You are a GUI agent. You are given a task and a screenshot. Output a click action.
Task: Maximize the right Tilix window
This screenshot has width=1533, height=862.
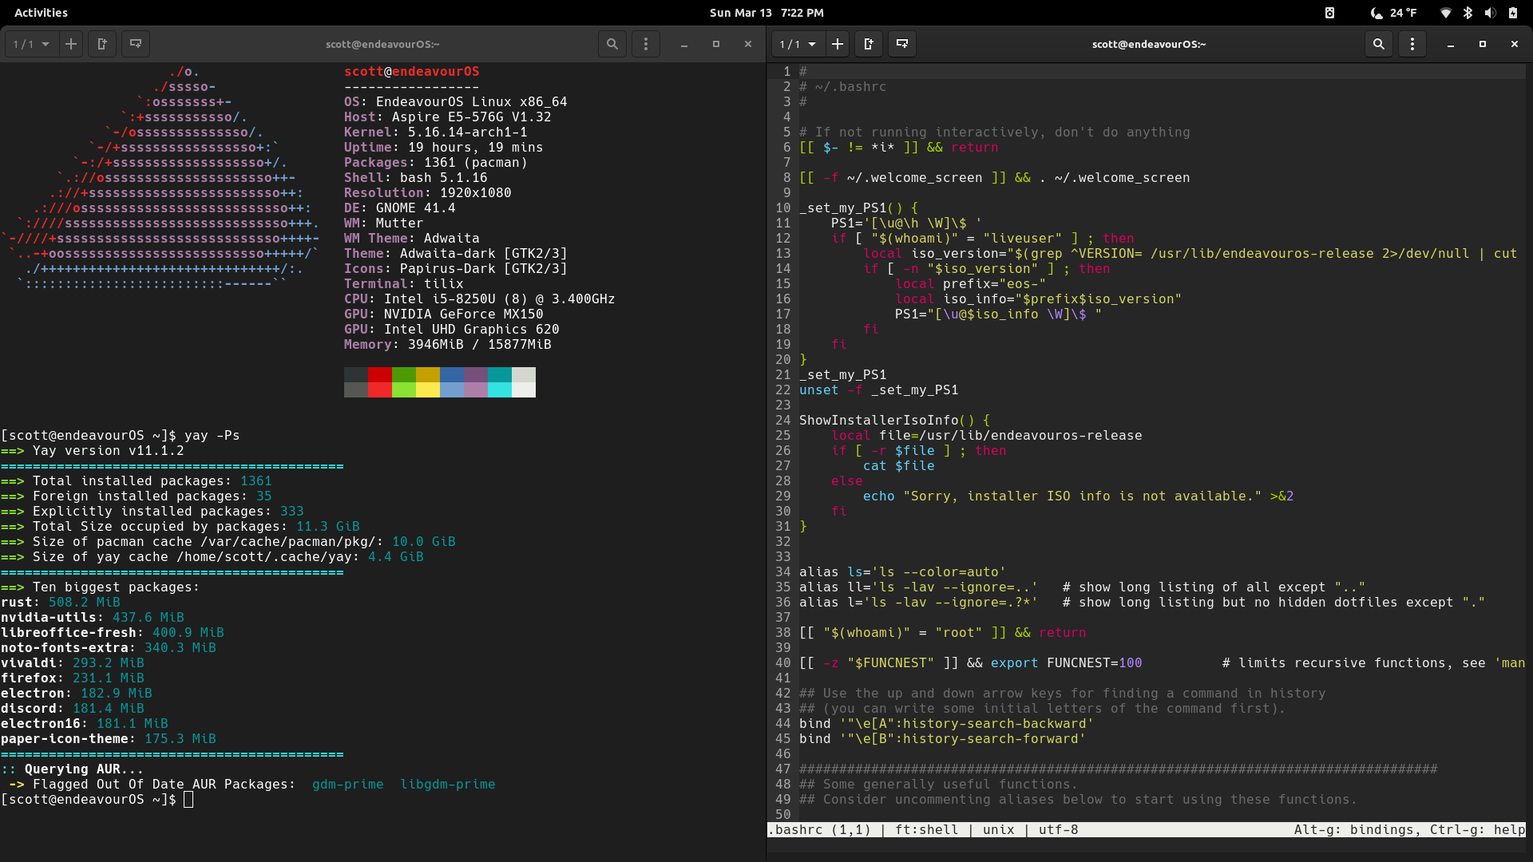(x=1483, y=45)
